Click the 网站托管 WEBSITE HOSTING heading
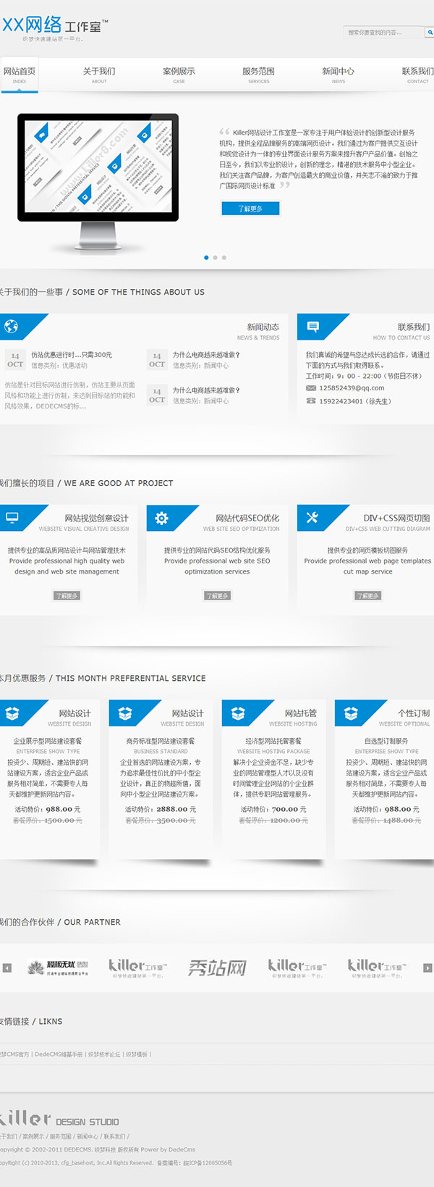The height and width of the screenshot is (1187, 434). click(x=293, y=718)
